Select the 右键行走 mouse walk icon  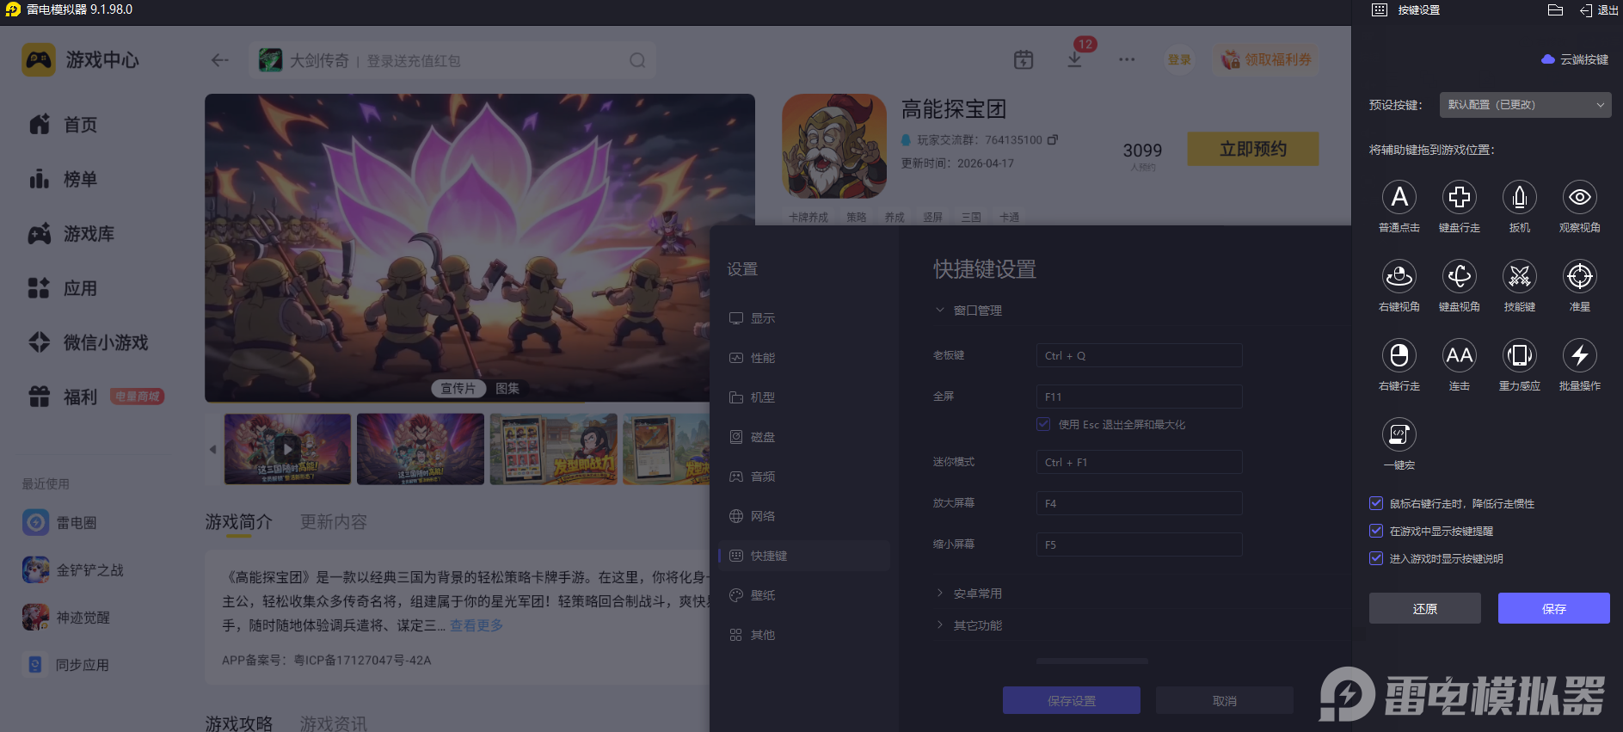click(1399, 355)
